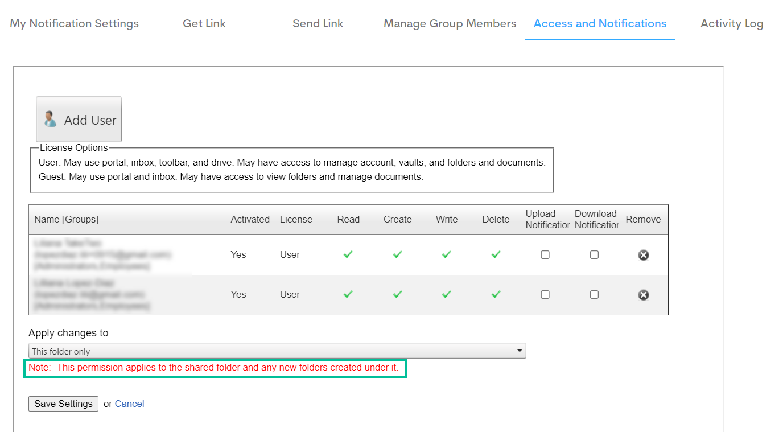Open the Activity Log tab
The height and width of the screenshot is (432, 783).
732,24
